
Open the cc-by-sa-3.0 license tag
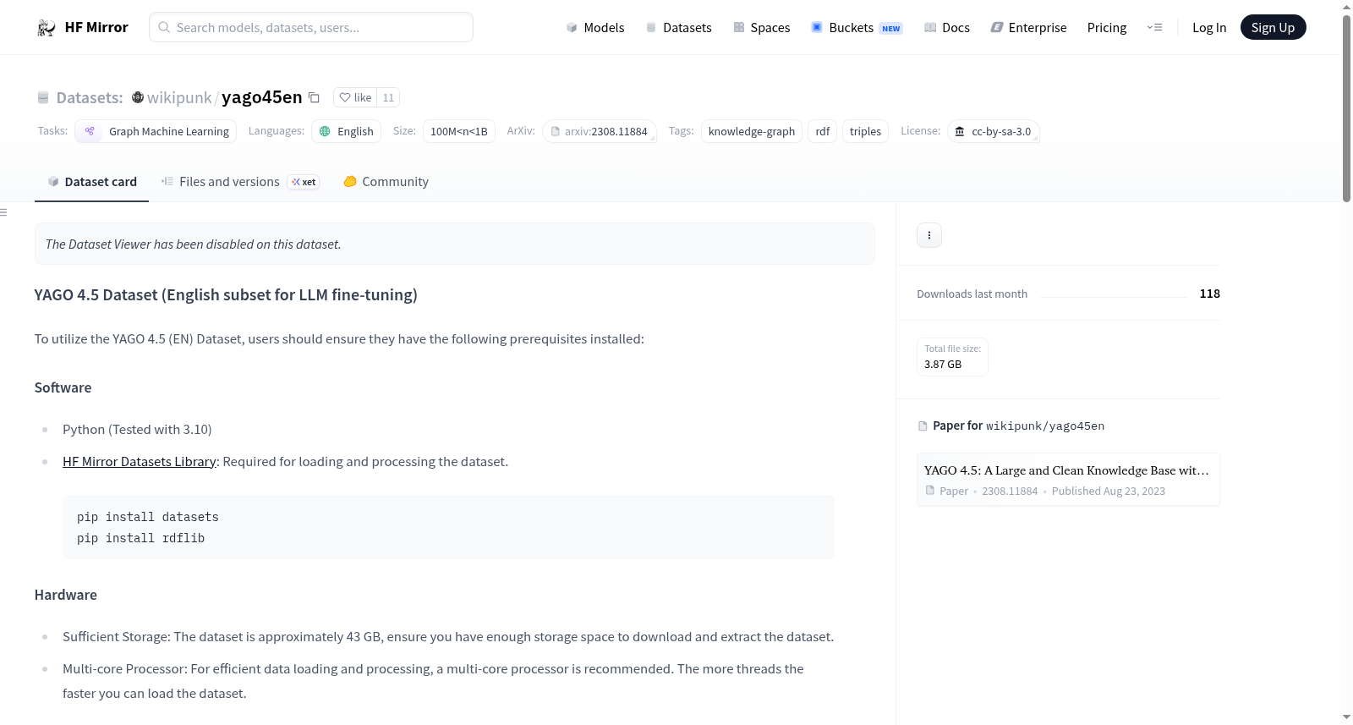point(994,131)
